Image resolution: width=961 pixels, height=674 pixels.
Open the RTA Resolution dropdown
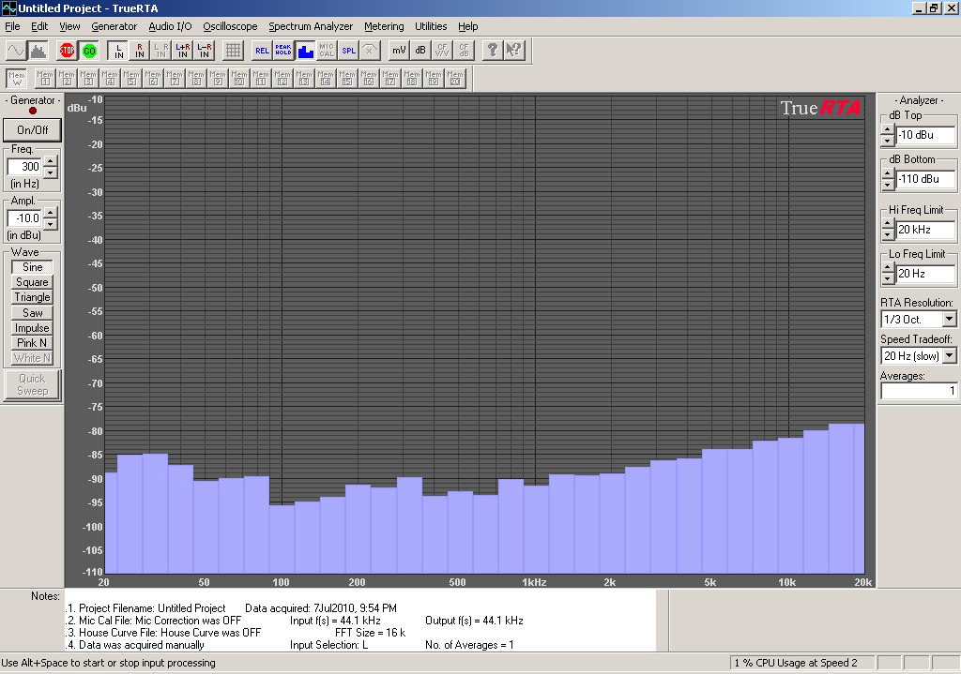click(949, 321)
